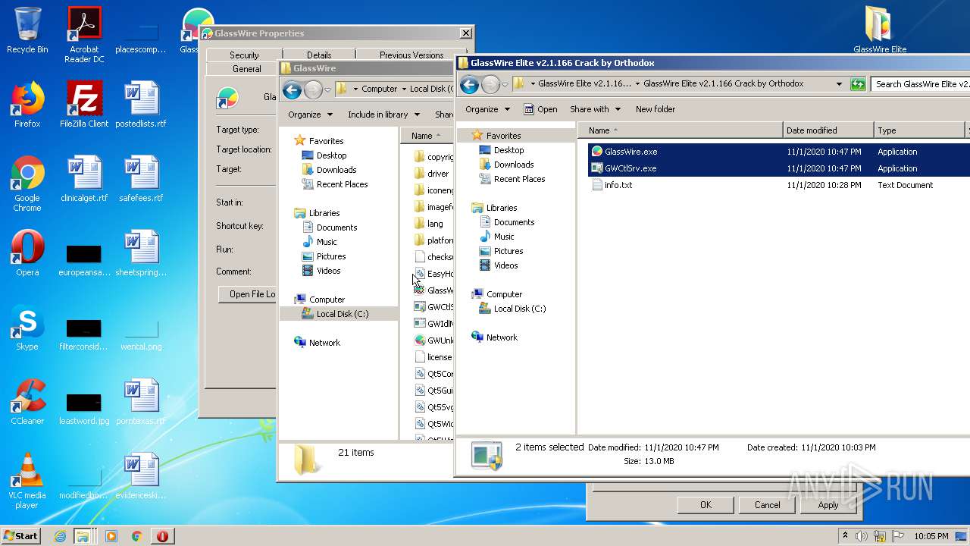
Task: Click the Open File Location button
Action: [248, 294]
